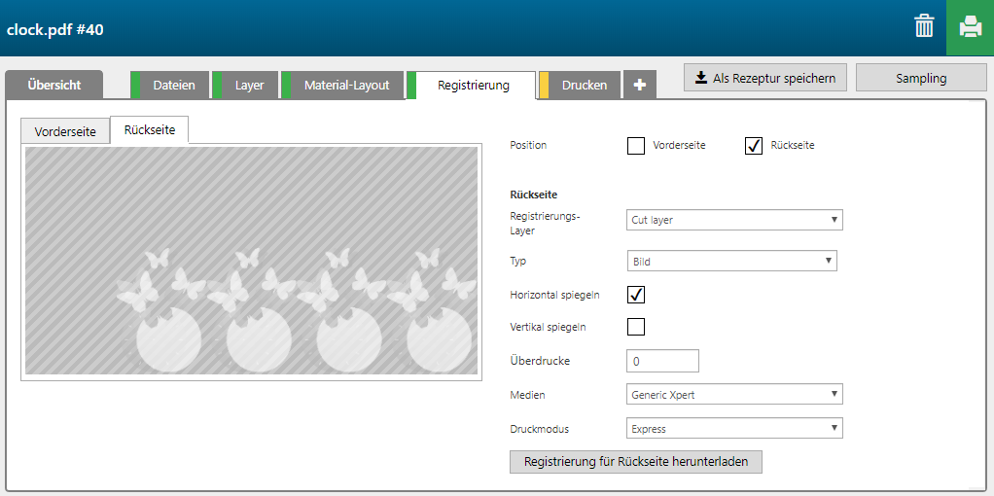The image size is (994, 496).
Task: Expand the Typ dropdown
Action: tap(731, 261)
